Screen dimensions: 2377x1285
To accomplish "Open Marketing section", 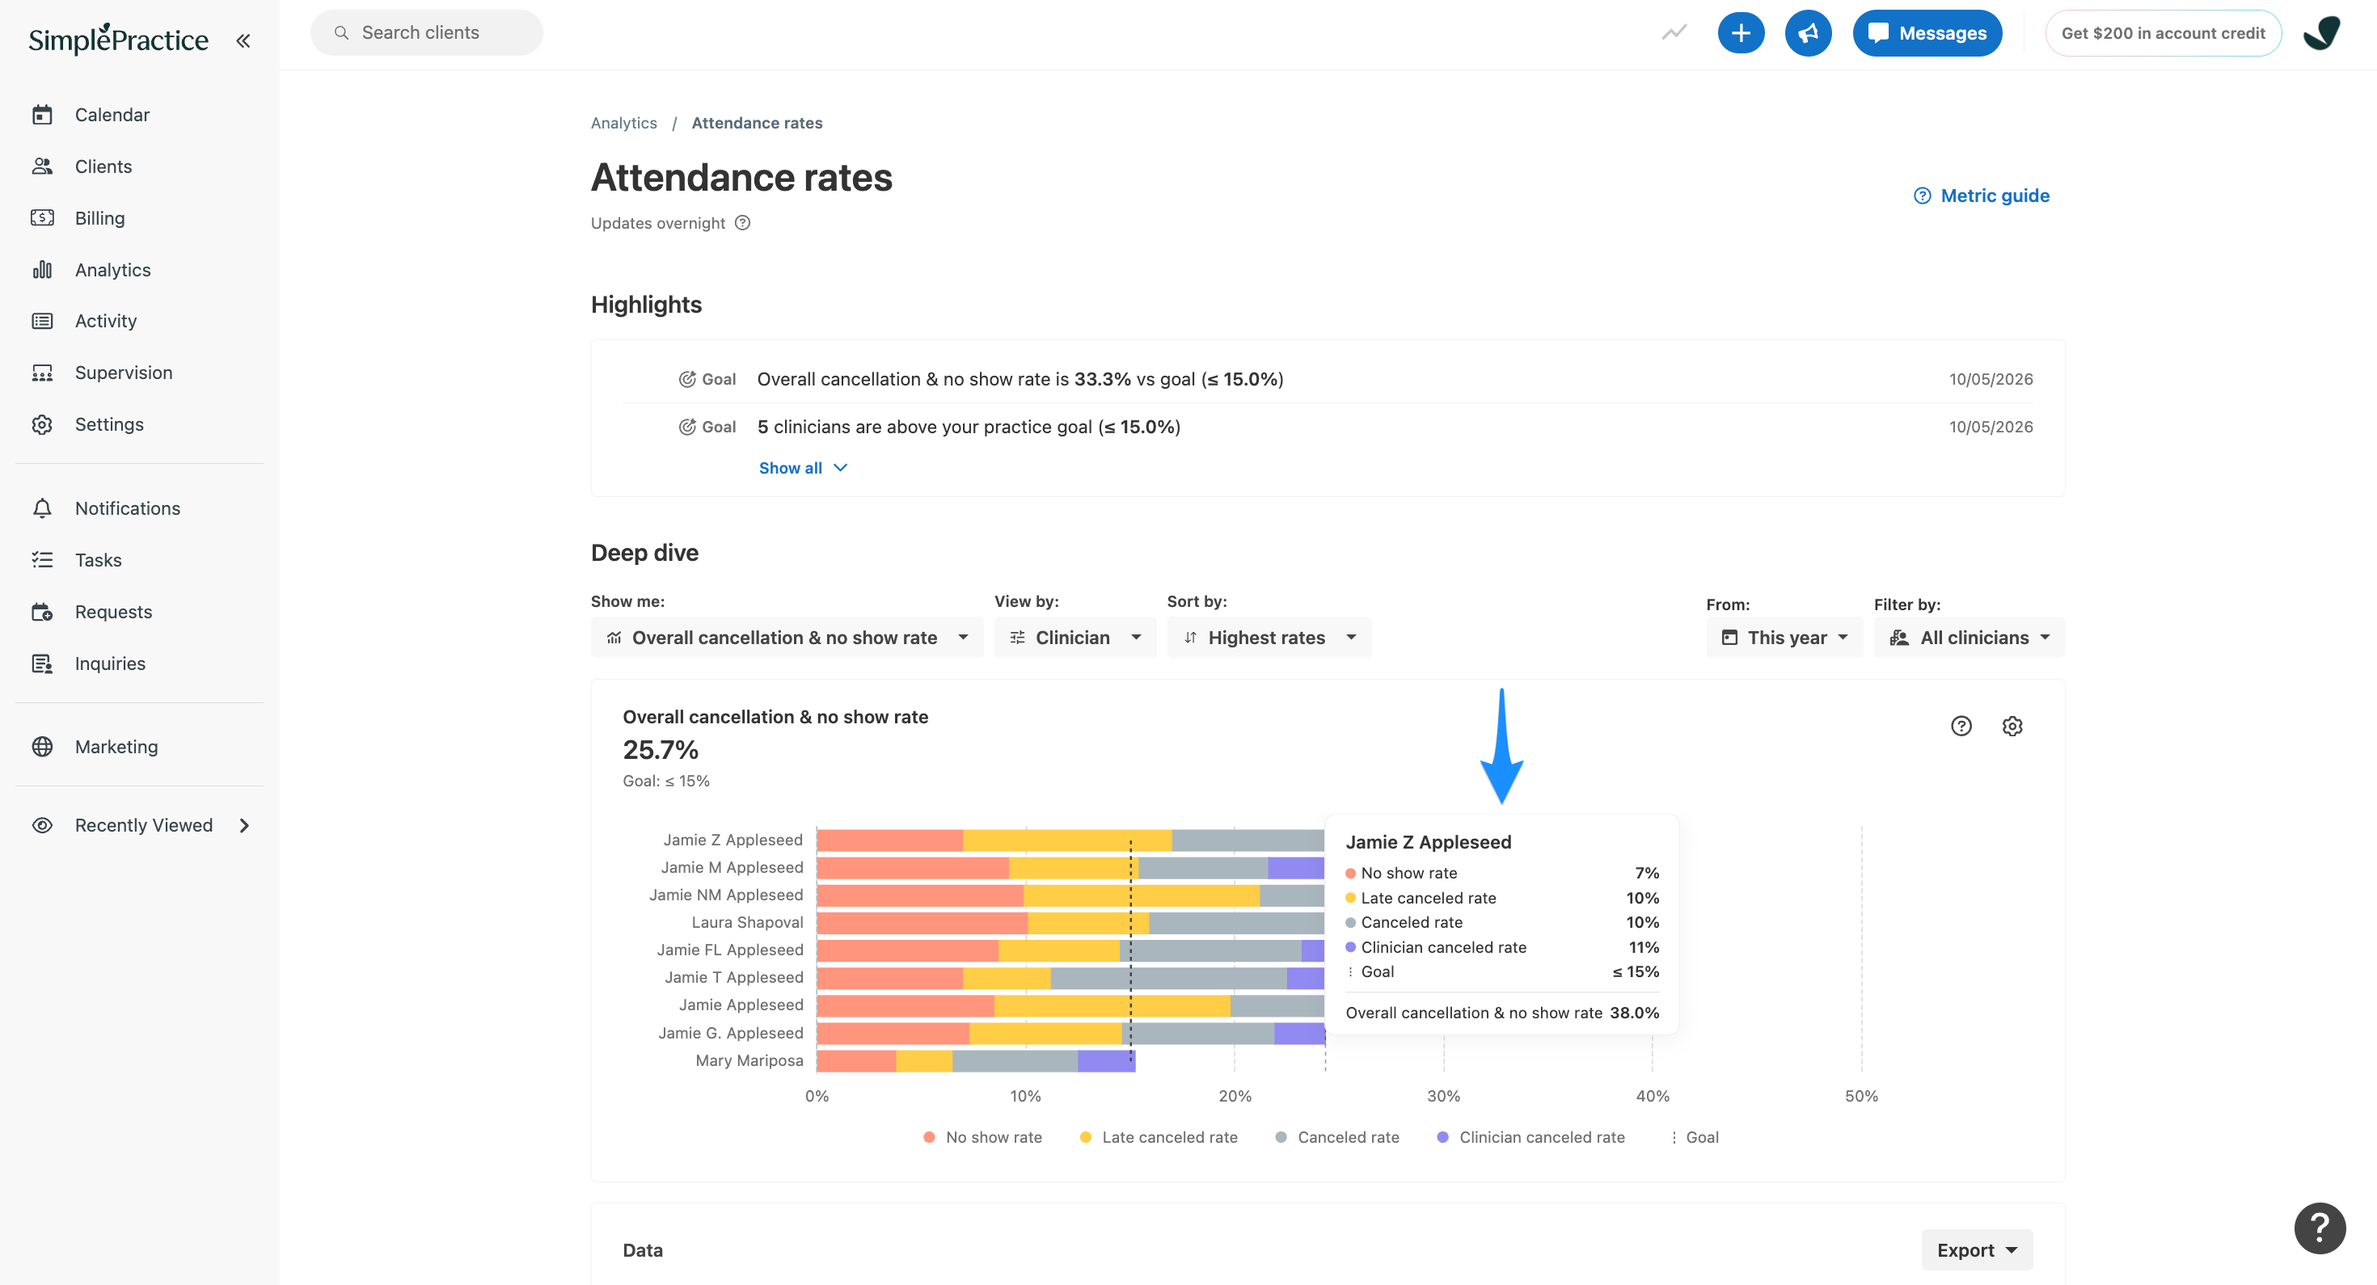I will point(116,746).
